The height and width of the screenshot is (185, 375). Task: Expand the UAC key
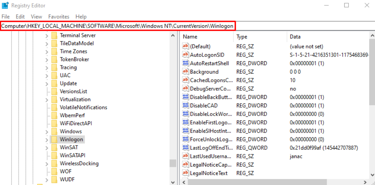point(47,75)
